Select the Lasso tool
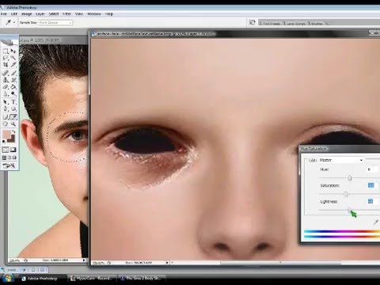Screen dimensions: 380x285 click(x=6, y=58)
